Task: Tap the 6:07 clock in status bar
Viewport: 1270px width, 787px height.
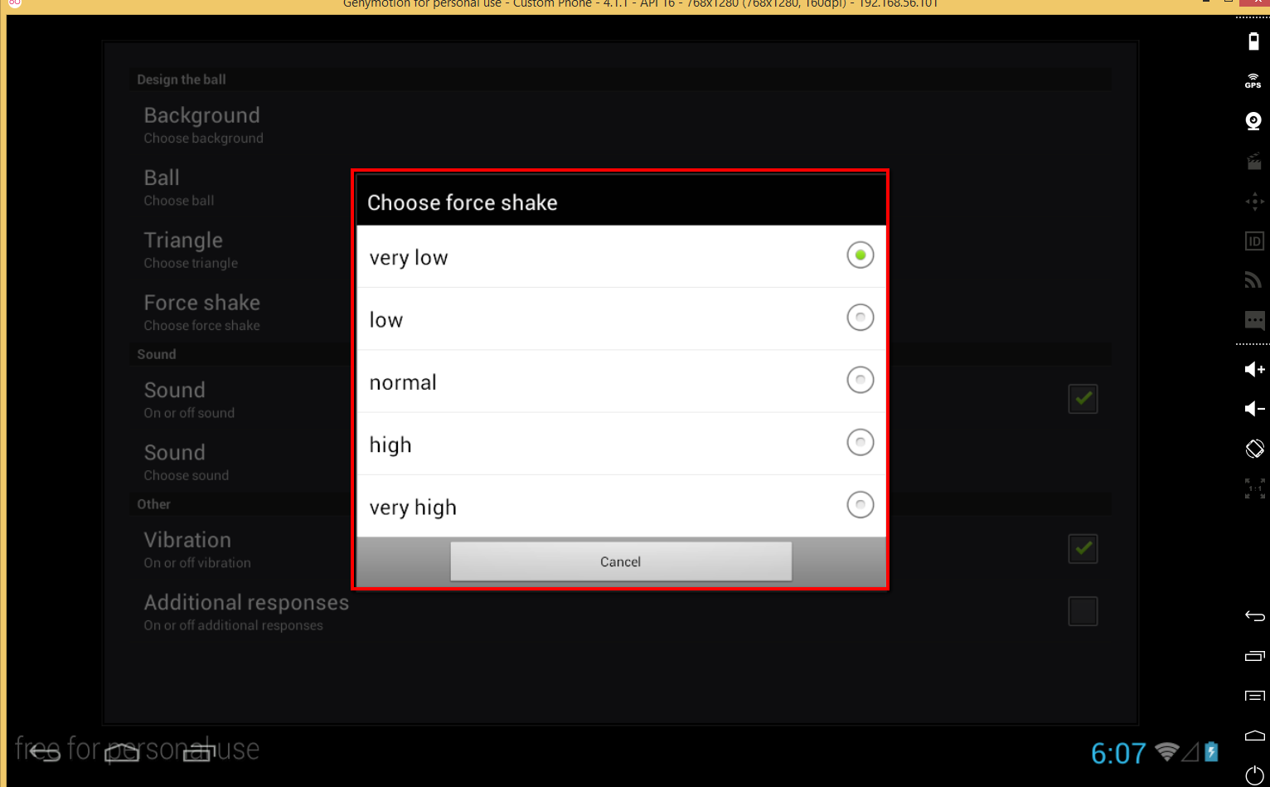Action: point(1117,753)
